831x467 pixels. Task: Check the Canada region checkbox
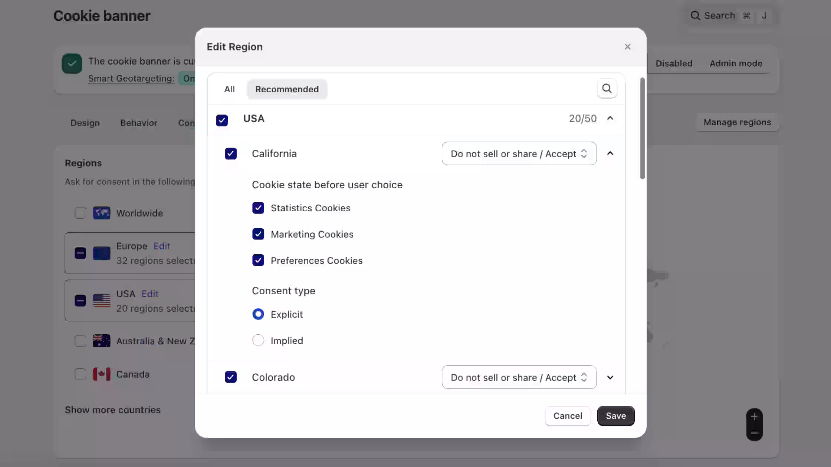(80, 374)
